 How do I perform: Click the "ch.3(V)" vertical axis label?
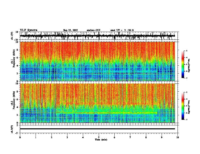click(x=12, y=129)
